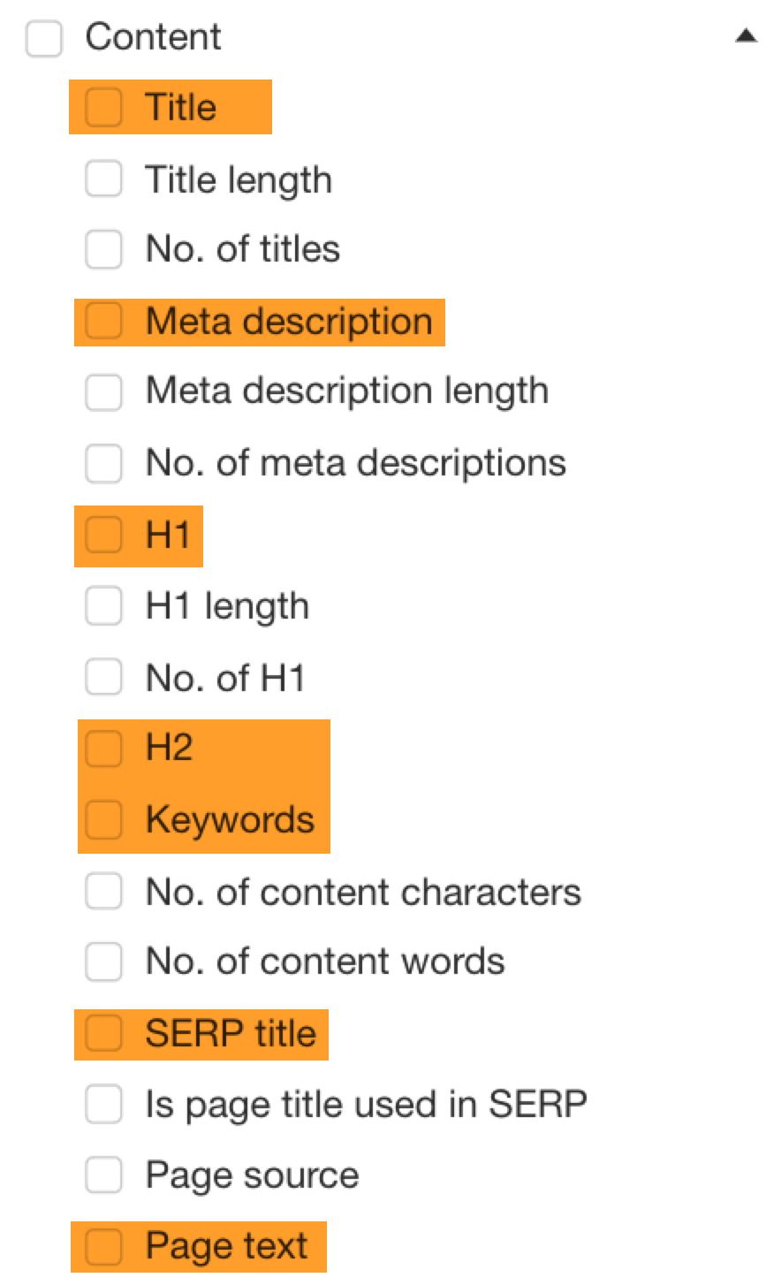Select the Page text checkbox
Image resolution: width=781 pixels, height=1285 pixels.
pos(103,1246)
